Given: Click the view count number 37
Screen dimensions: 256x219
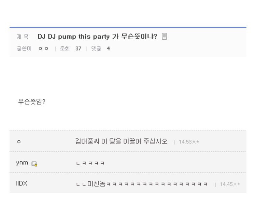Looking at the screenshot, I should (78, 49).
